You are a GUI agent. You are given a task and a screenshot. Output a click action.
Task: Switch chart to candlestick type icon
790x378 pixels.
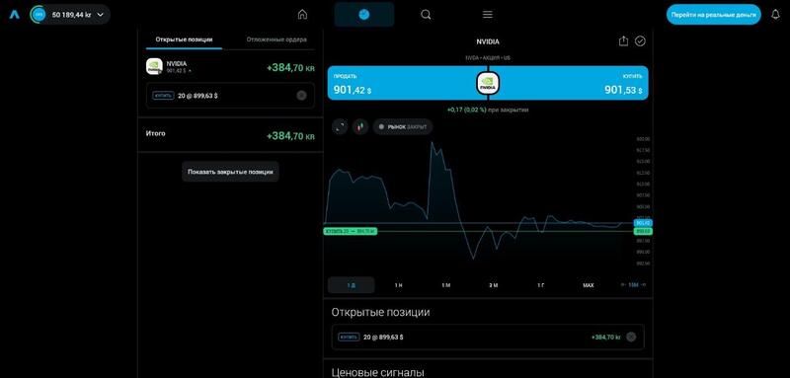coord(360,127)
